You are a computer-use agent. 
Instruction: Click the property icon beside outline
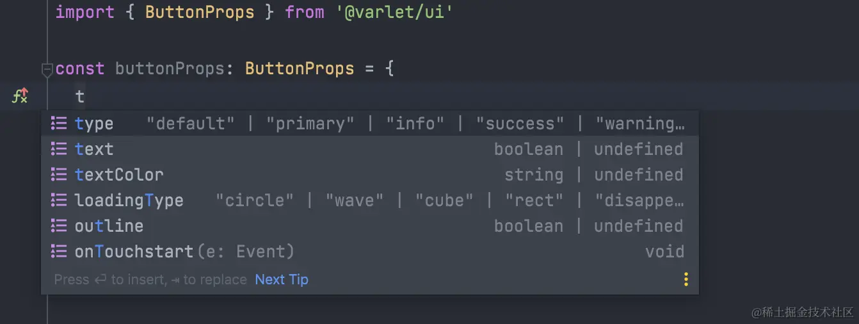point(59,225)
